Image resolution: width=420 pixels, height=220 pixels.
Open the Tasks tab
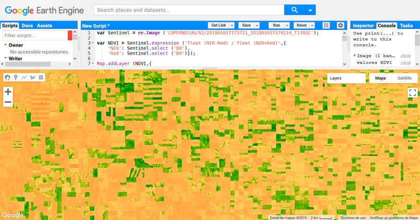(406, 26)
